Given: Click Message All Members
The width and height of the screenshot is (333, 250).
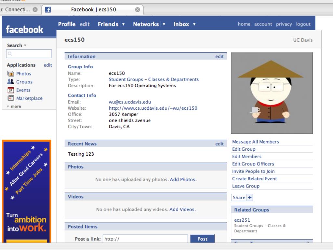Looking at the screenshot, I should click(256, 142).
